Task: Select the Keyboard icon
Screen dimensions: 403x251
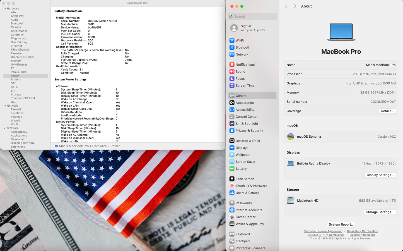Action: [x=232, y=234]
